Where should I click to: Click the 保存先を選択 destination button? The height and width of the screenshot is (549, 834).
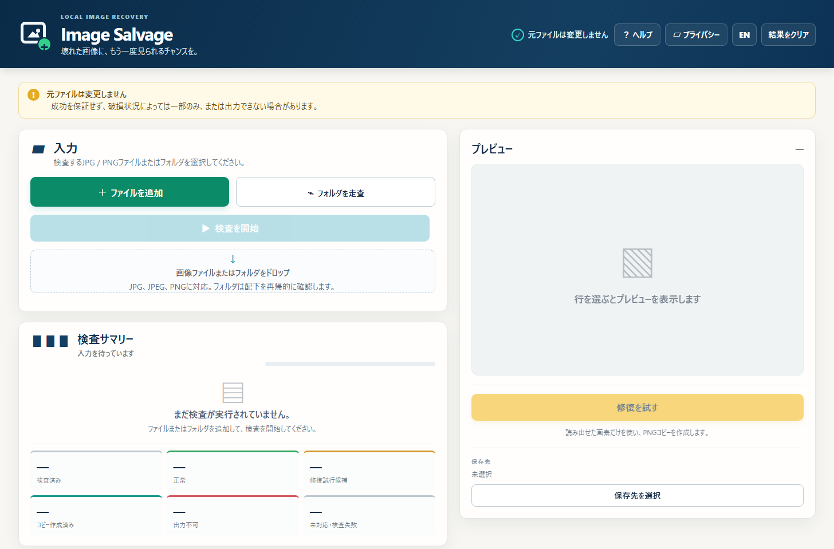[x=638, y=496]
